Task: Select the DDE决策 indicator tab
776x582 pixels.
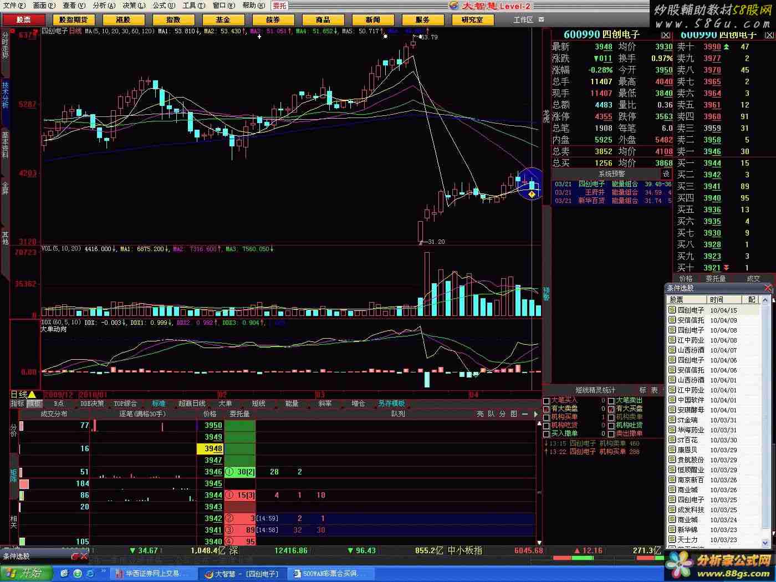Action: (x=92, y=404)
